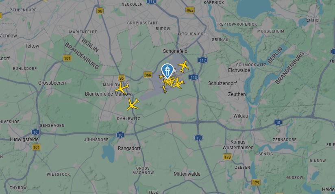Select the plane over Blankenfelde-Mahlow near route 96

pos(122,87)
